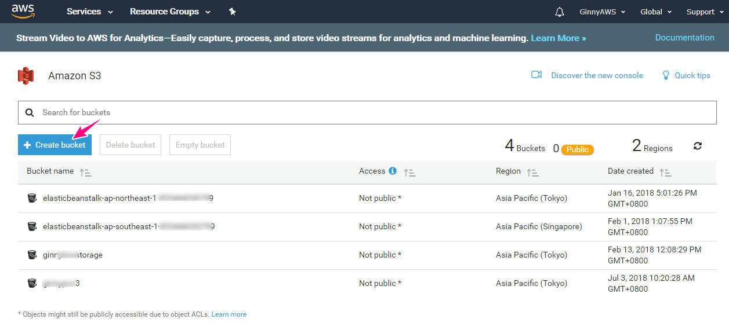Image resolution: width=729 pixels, height=334 pixels.
Task: Click bucket icon for elasticbeanstalk-ap-northeast-1 row
Action: pos(32,198)
